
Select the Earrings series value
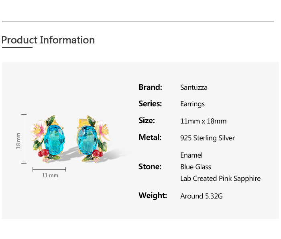tap(193, 104)
